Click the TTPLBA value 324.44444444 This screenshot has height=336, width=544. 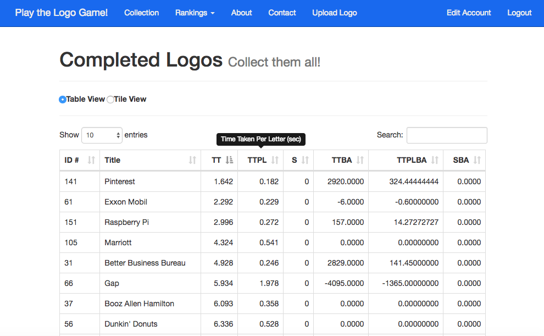point(414,181)
